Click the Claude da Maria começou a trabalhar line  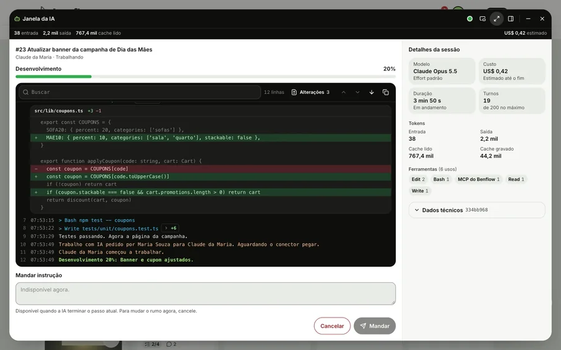(112, 252)
